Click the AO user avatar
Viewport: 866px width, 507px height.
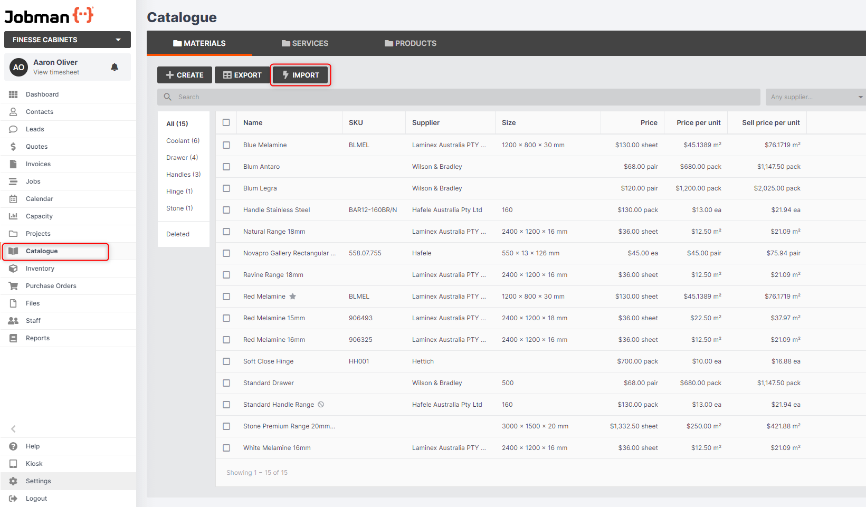18,67
